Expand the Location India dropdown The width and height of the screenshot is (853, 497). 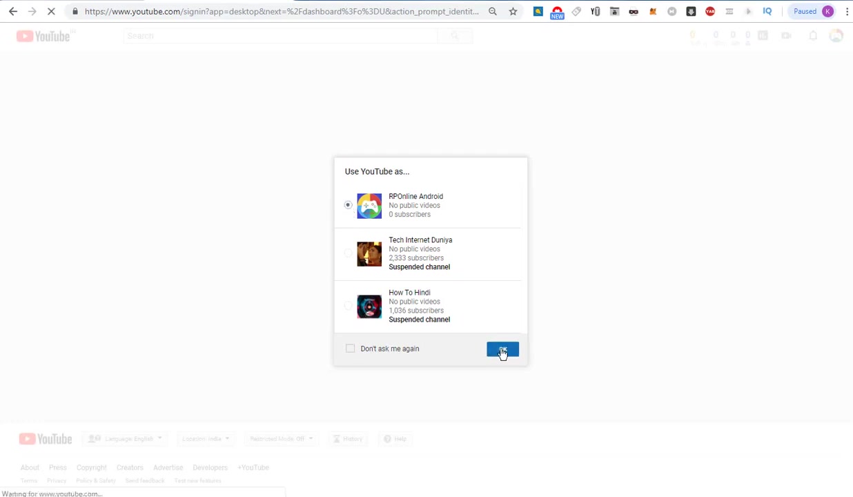coord(206,439)
